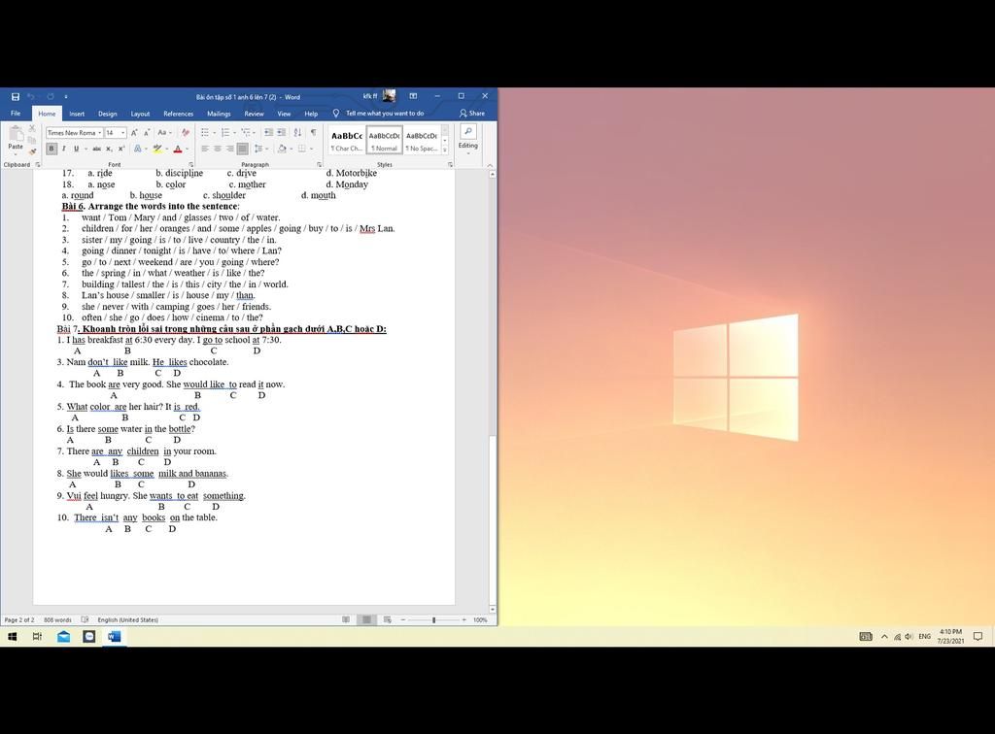This screenshot has width=995, height=734.
Task: Switch to Web Layout view
Action: (388, 619)
